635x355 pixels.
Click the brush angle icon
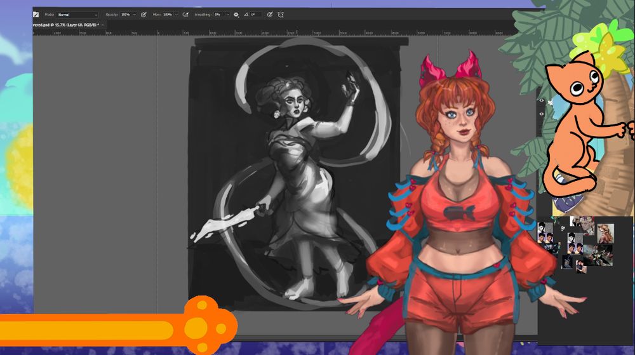246,15
